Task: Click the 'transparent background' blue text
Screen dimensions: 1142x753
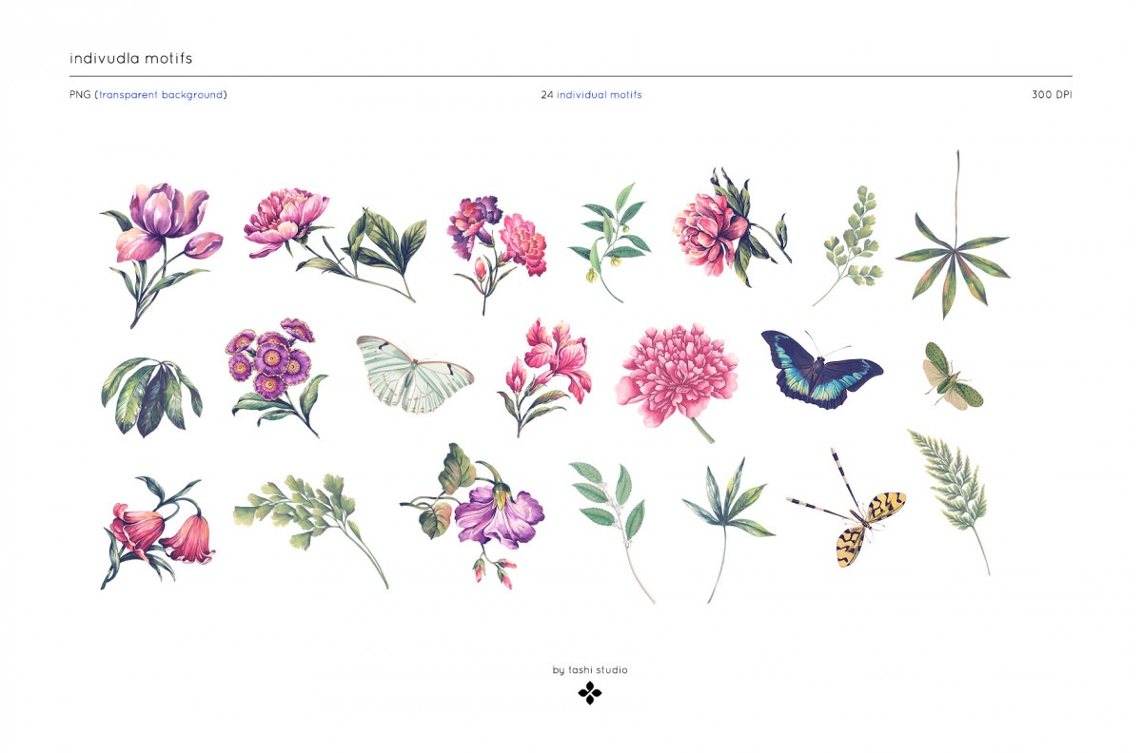Action: tap(162, 95)
